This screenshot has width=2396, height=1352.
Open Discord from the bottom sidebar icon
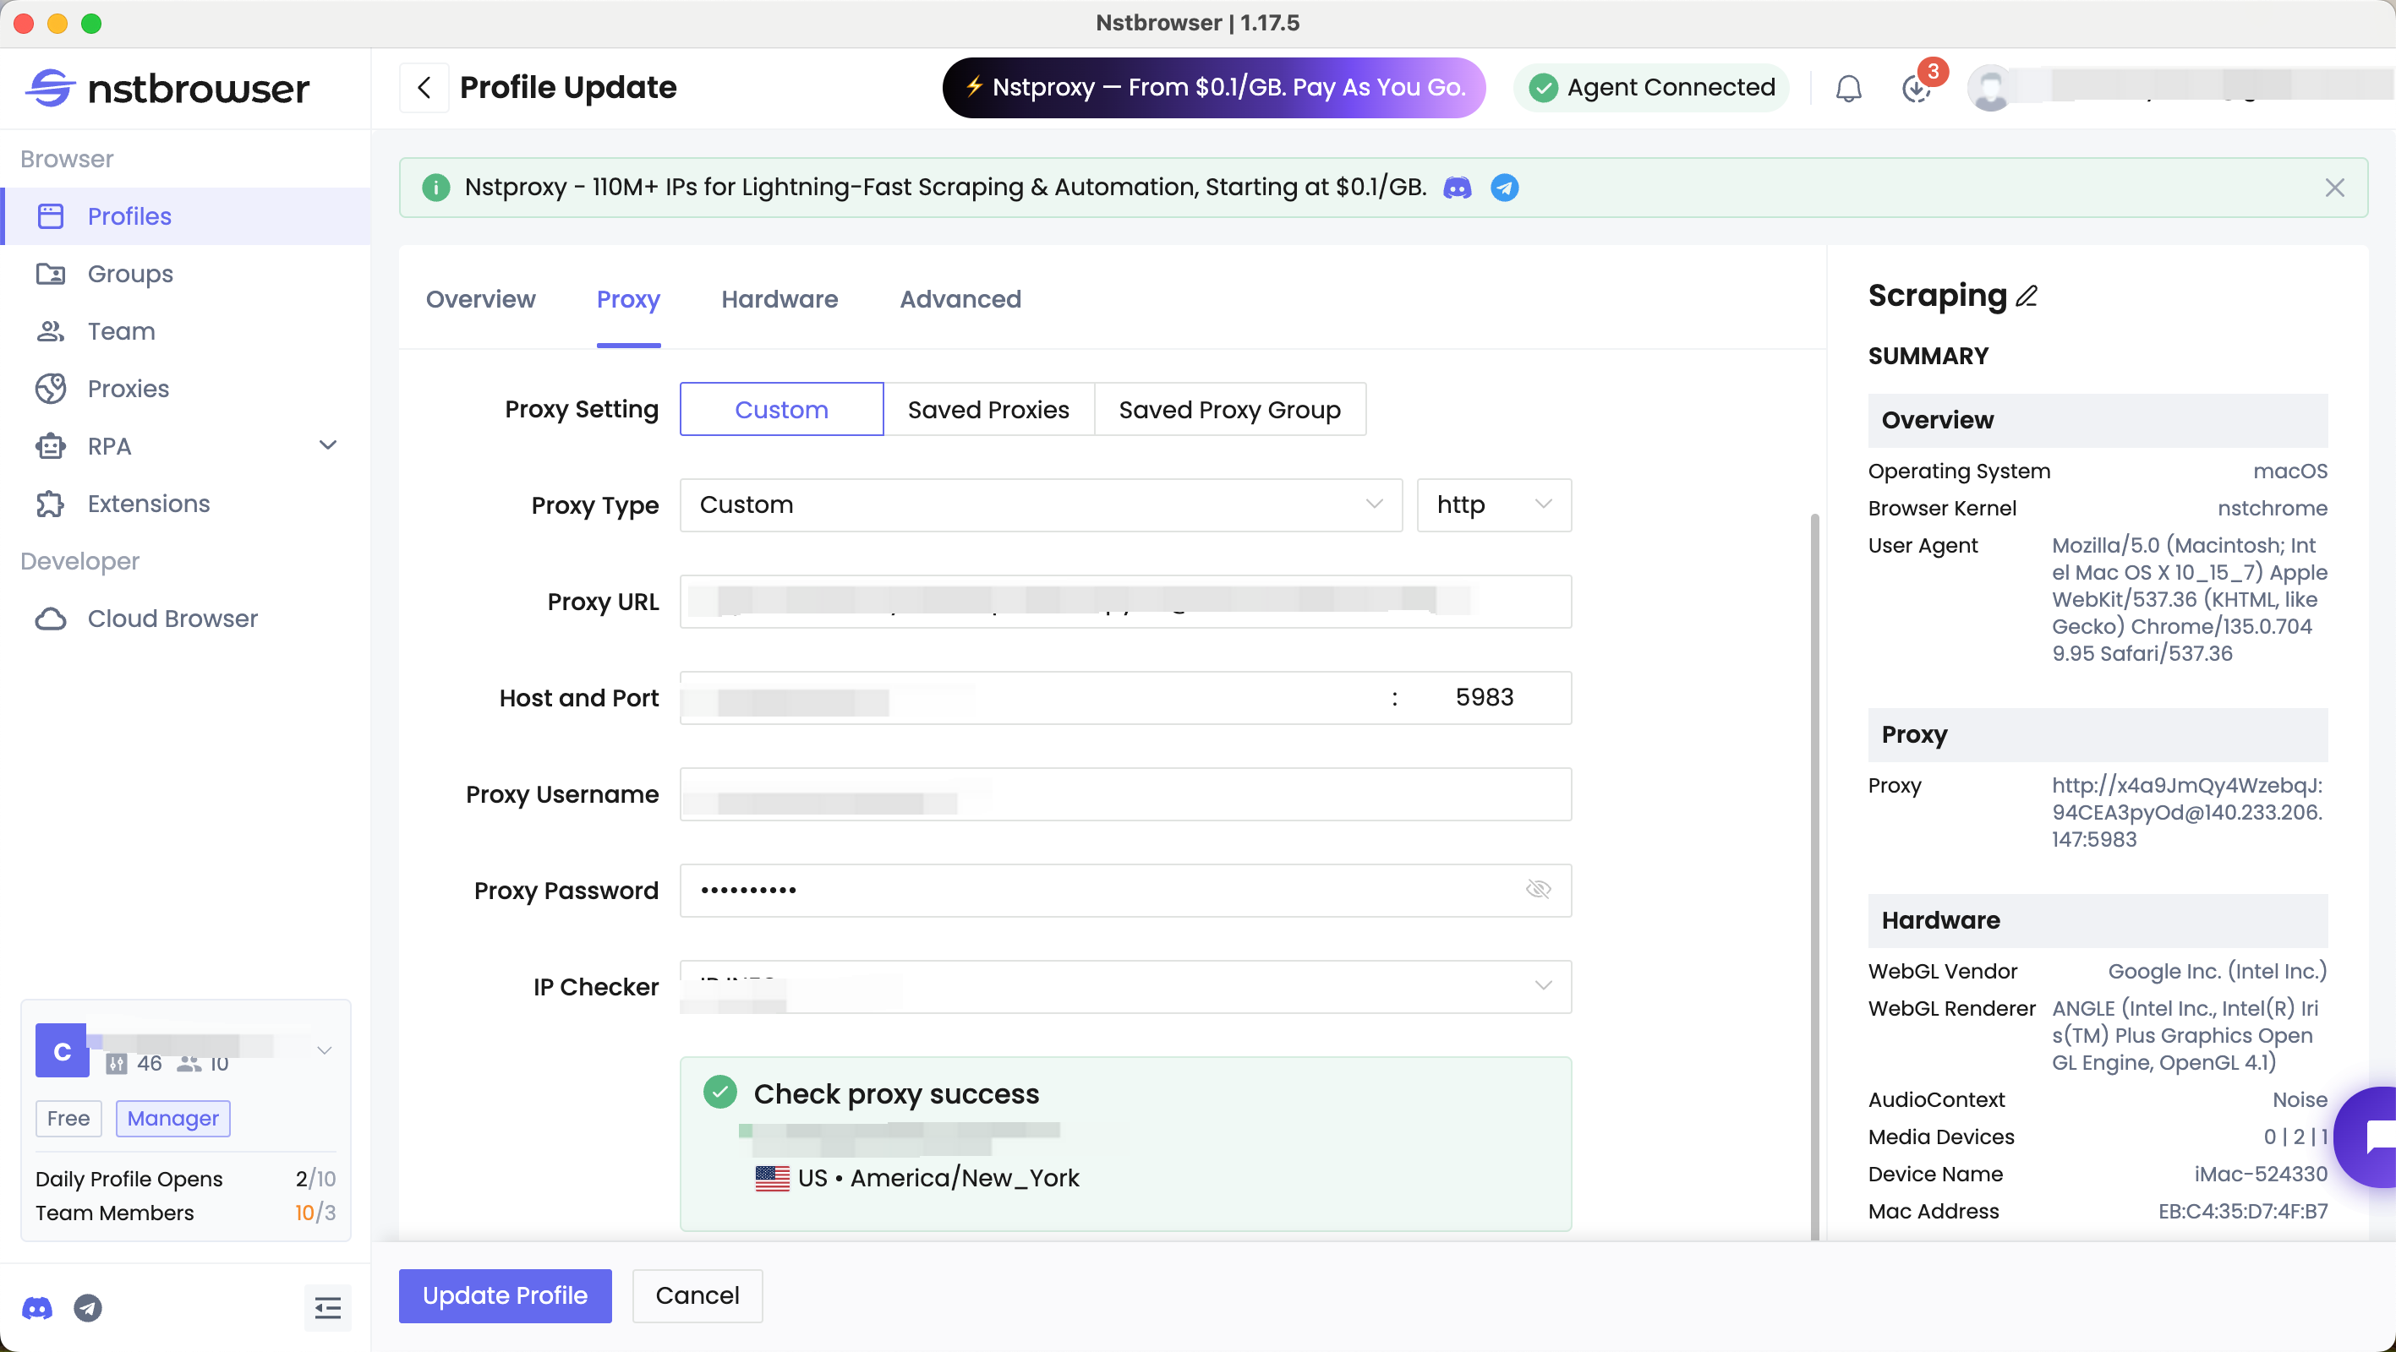click(37, 1308)
